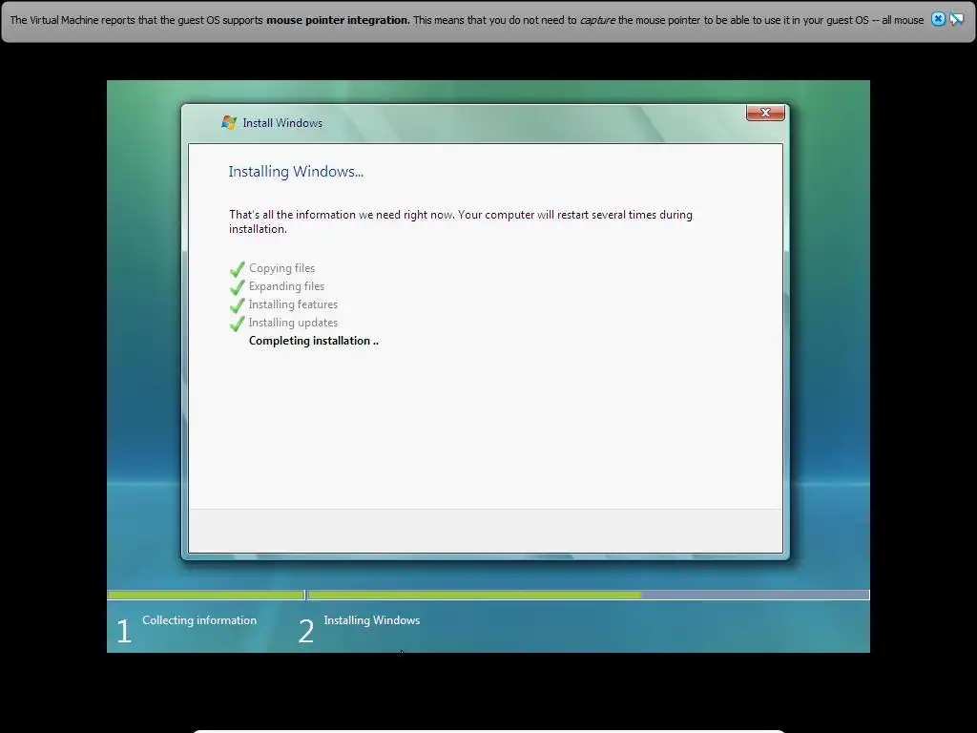Dismiss the mouse pointer integration notification
The width and height of the screenshot is (977, 733).
[x=938, y=19]
